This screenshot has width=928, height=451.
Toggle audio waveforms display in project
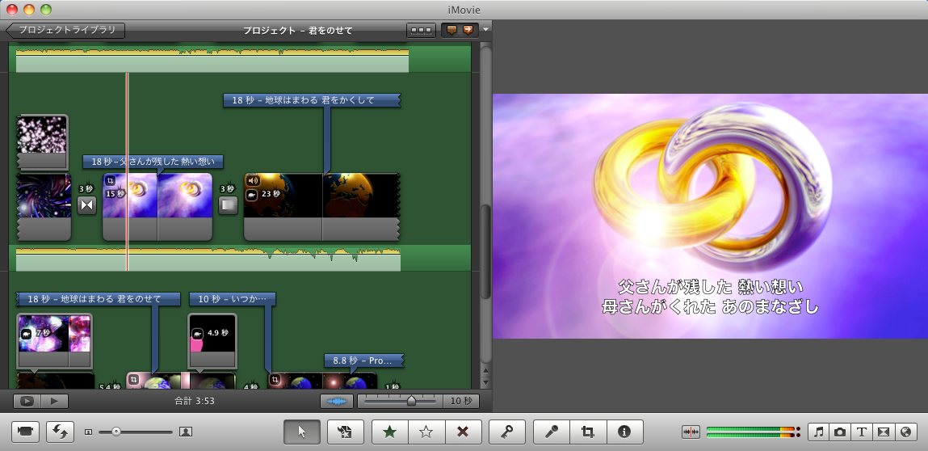coord(337,401)
